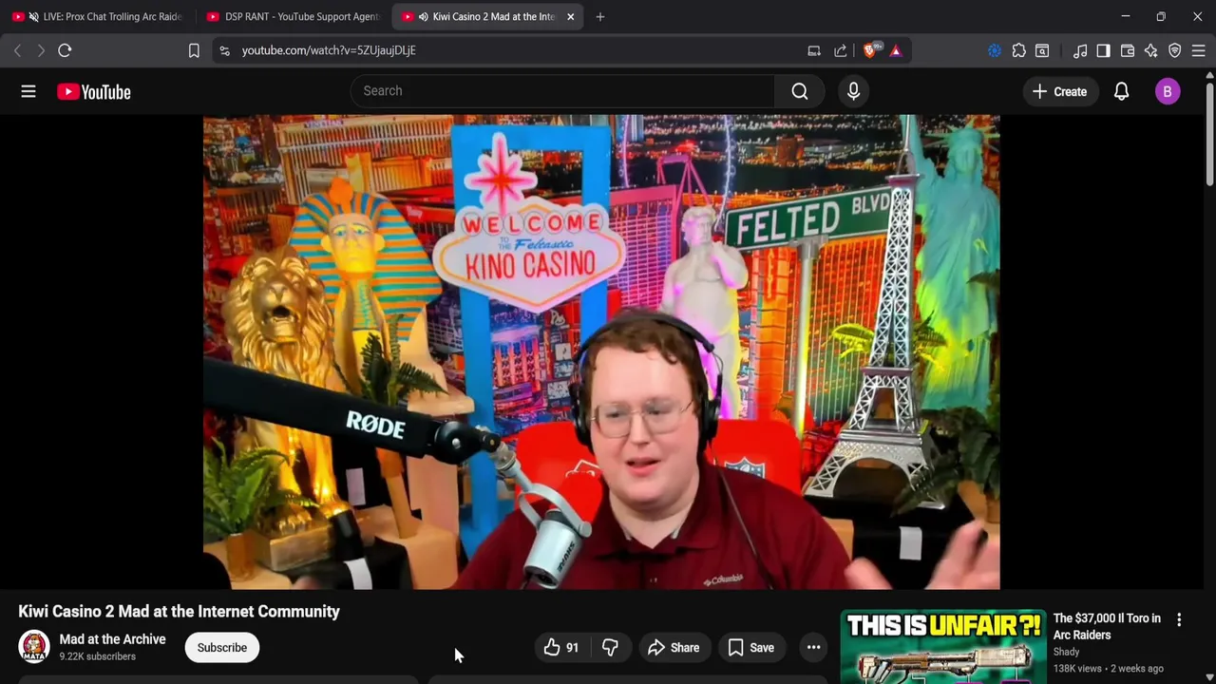1216x684 pixels.
Task: Click the Create button
Action: click(1060, 91)
